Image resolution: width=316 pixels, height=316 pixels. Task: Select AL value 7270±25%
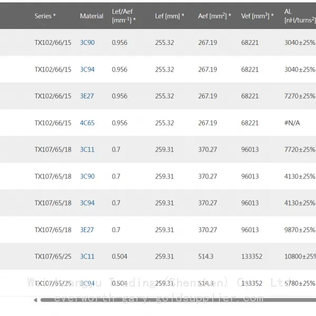tap(300, 96)
